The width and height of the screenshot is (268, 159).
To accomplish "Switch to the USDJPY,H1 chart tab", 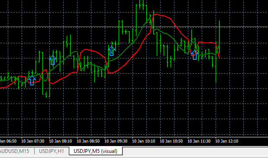I will pyautogui.click(x=52, y=151).
